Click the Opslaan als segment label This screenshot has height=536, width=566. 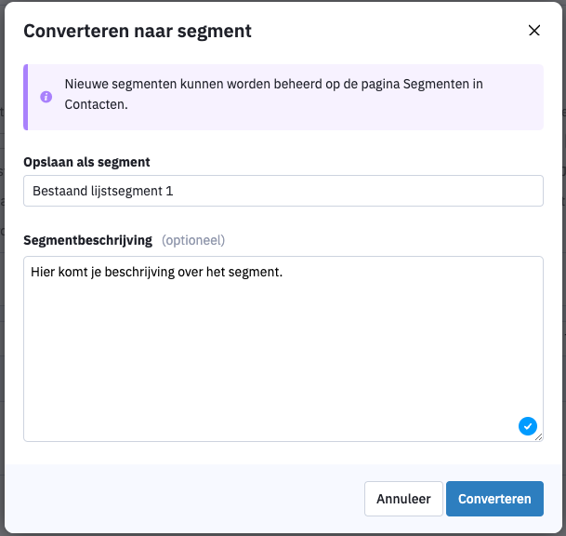click(86, 162)
